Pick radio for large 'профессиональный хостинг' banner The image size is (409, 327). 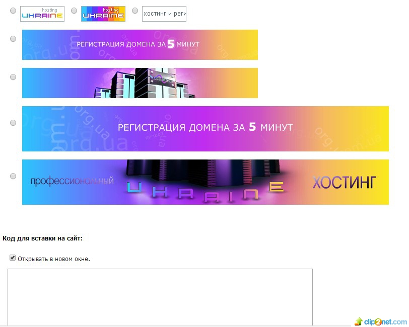click(13, 176)
